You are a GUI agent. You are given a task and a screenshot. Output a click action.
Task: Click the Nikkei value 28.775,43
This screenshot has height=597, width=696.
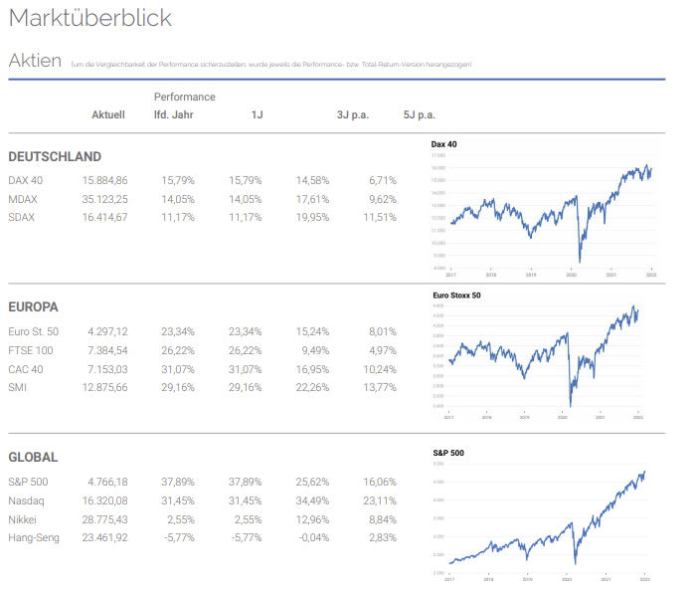click(105, 519)
